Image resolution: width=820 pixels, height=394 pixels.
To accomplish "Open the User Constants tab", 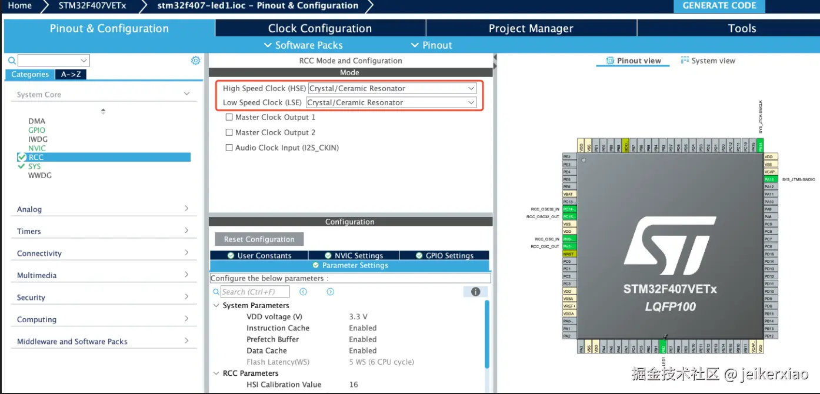I will pyautogui.click(x=259, y=255).
